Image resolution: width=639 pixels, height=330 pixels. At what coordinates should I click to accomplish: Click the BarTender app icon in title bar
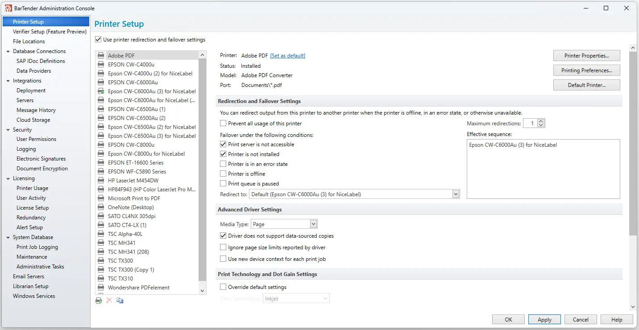click(x=8, y=8)
